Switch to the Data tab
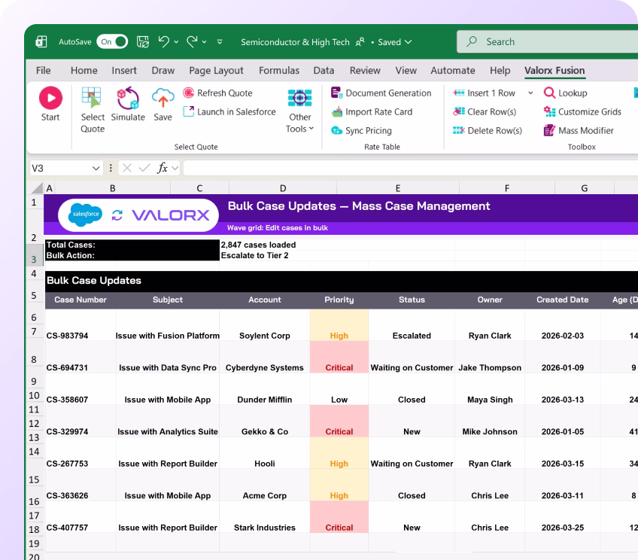This screenshot has height=560, width=638. (x=324, y=71)
